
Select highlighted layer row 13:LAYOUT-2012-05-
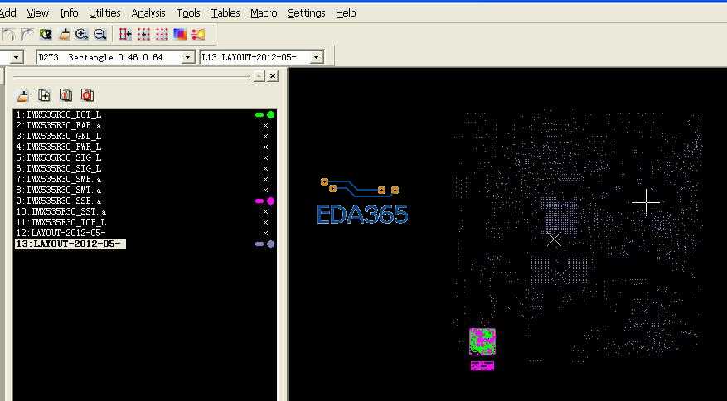70,244
